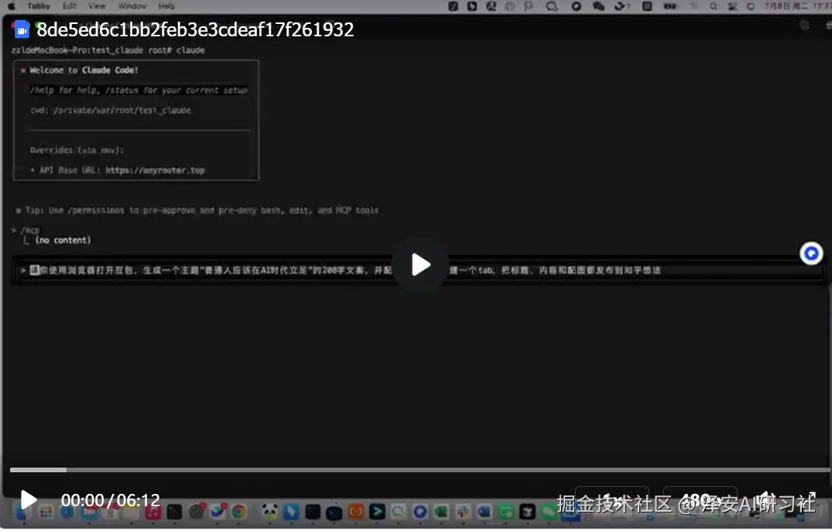
Task: Click the 00:00 / 06:12 time display
Action: pos(111,500)
